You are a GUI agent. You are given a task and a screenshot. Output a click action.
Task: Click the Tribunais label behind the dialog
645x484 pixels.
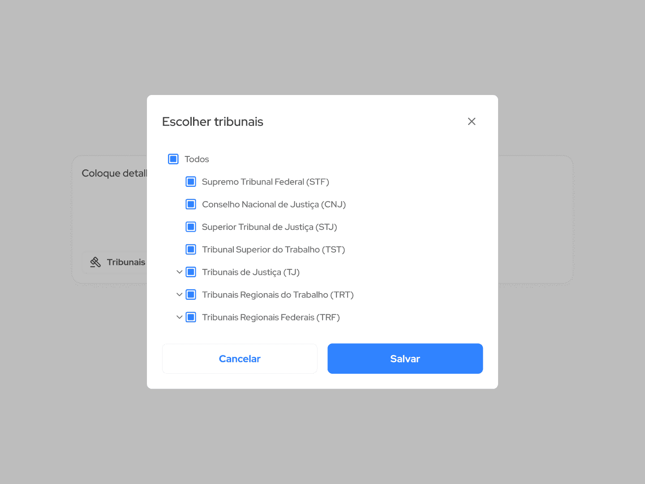(126, 262)
